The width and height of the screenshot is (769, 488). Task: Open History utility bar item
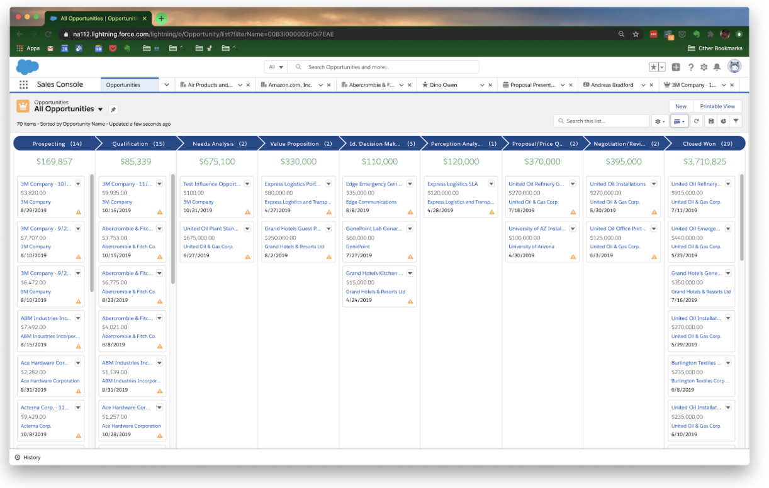28,457
